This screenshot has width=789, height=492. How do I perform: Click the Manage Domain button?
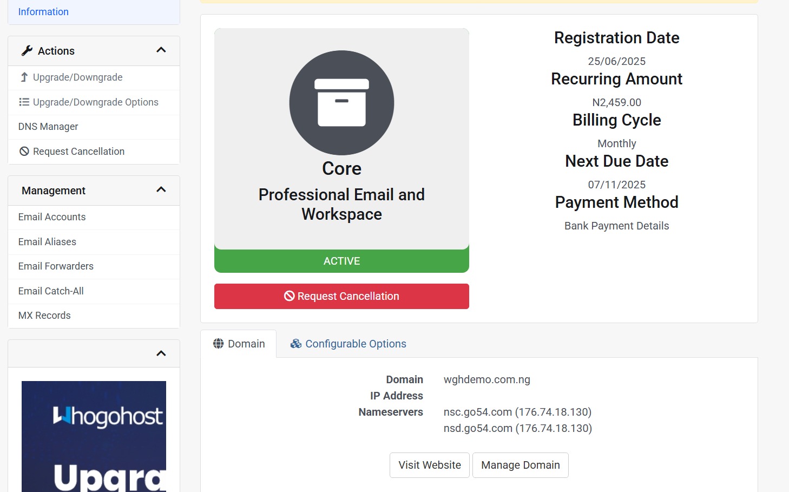(x=520, y=465)
